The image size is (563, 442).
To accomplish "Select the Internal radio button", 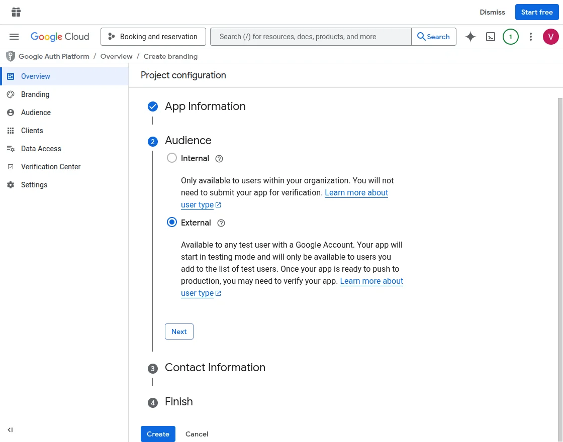I will click(172, 158).
